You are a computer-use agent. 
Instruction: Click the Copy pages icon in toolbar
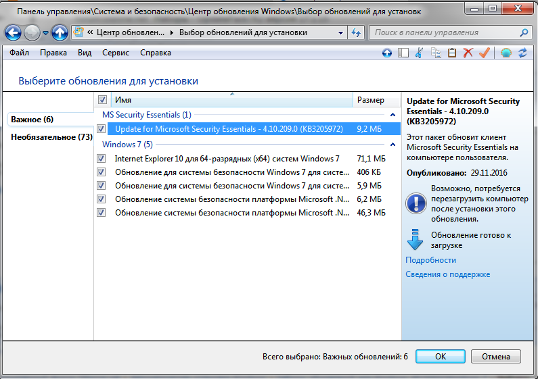(x=436, y=53)
